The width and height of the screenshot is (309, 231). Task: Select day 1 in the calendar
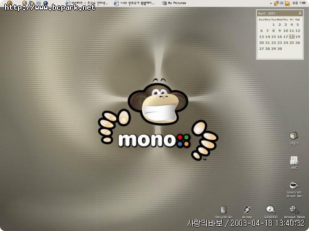273,25
